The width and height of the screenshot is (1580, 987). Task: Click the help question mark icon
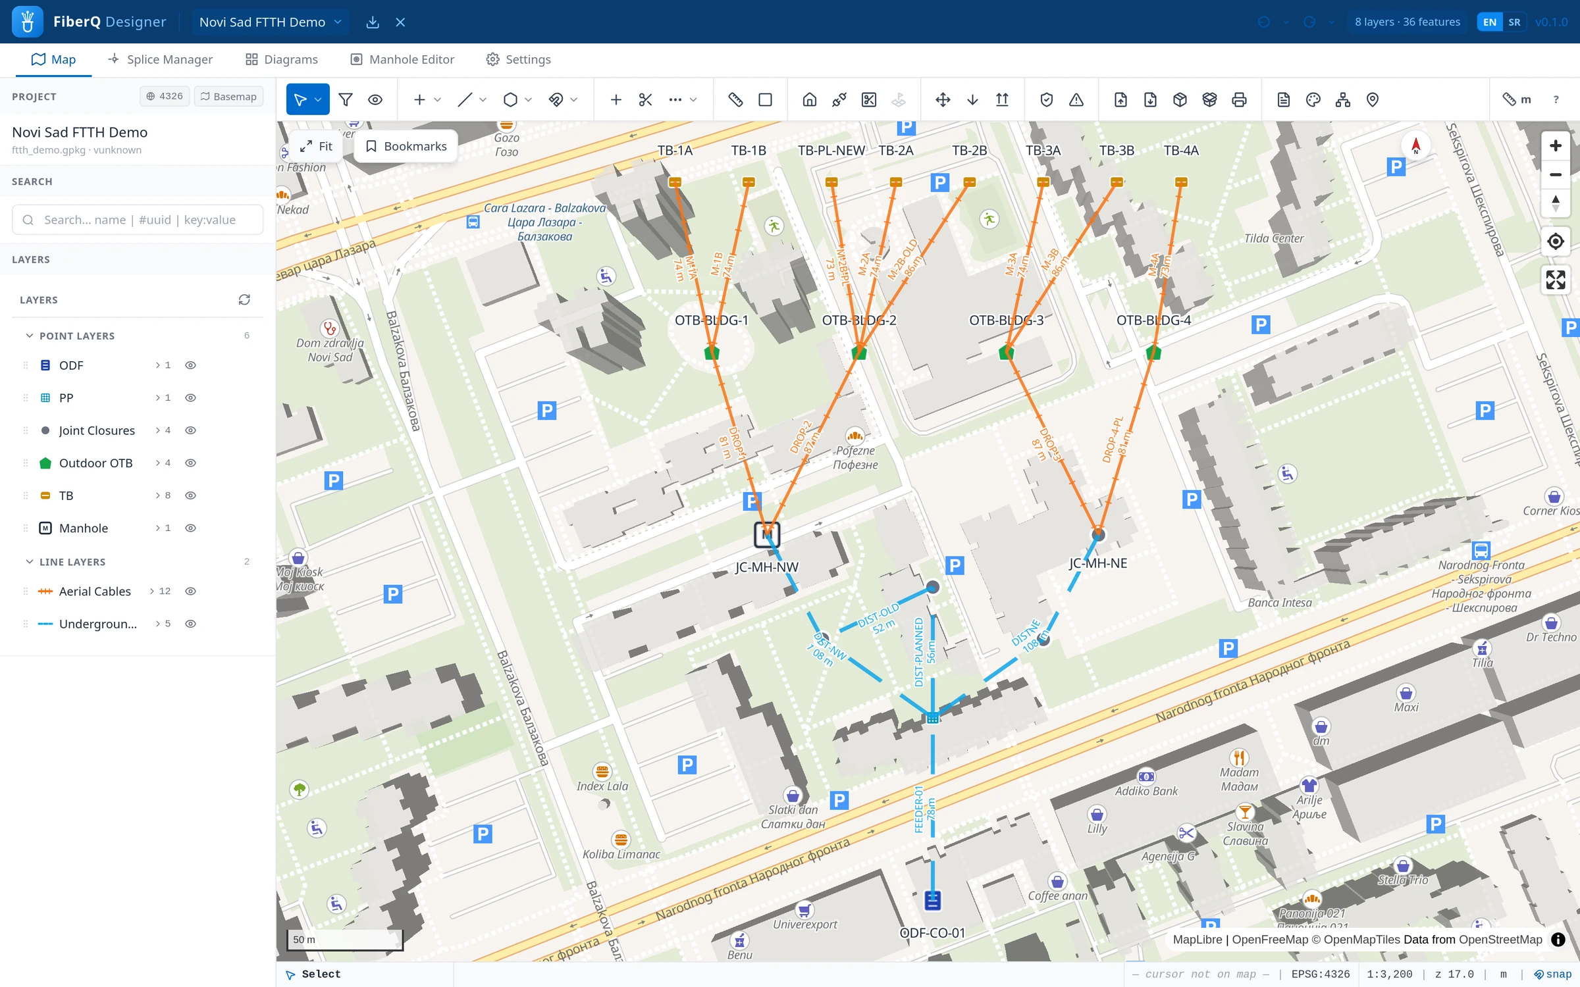pyautogui.click(x=1556, y=99)
